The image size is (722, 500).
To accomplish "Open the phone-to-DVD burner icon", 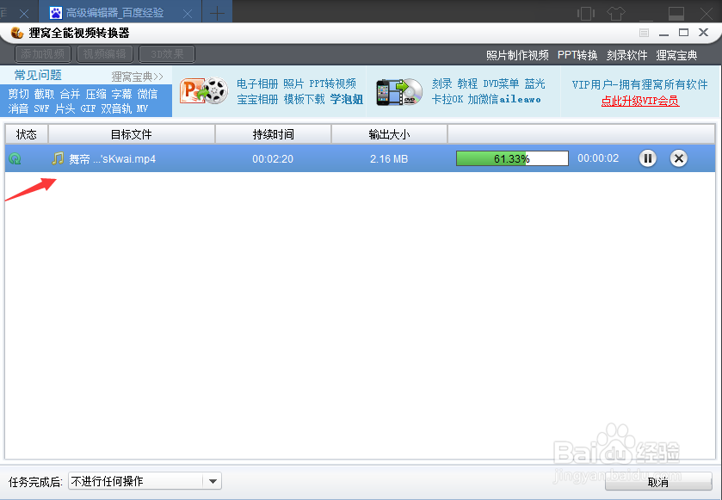I will [x=399, y=91].
